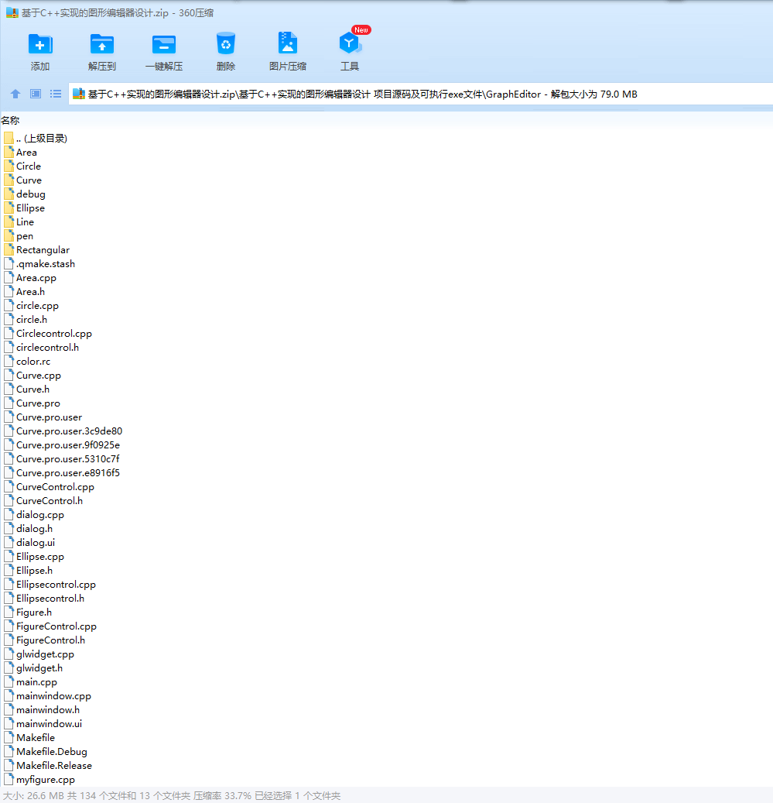Image resolution: width=773 pixels, height=803 pixels.
Task: Select the Ellipsecontrol.cpp file
Action: [50, 585]
